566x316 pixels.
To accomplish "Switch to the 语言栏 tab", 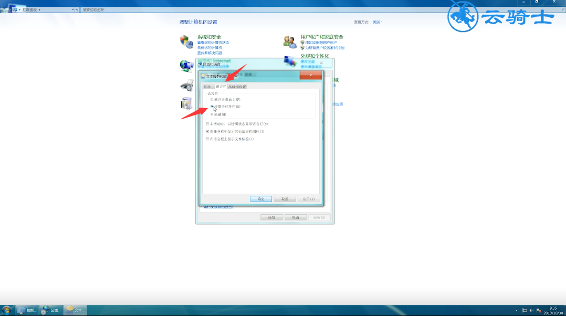I will point(221,87).
